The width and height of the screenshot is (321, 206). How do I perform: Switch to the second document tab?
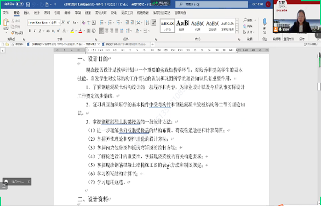click(x=125, y=44)
